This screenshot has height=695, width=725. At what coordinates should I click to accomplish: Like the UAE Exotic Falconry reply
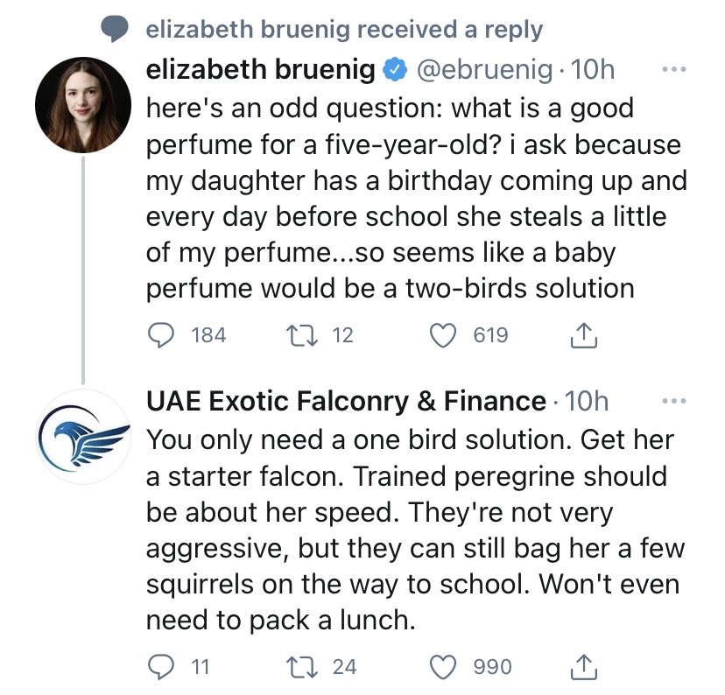443,667
